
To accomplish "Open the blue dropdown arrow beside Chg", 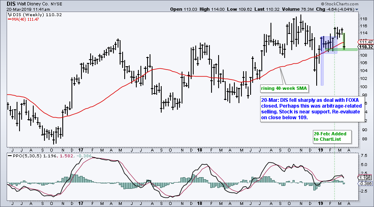I will point(357,10).
